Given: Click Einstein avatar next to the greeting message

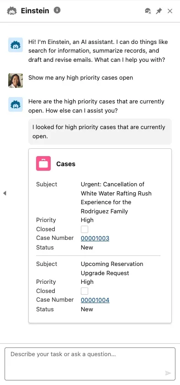Looking at the screenshot, I should 16,45.
